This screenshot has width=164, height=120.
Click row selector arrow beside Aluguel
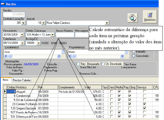point(5,91)
